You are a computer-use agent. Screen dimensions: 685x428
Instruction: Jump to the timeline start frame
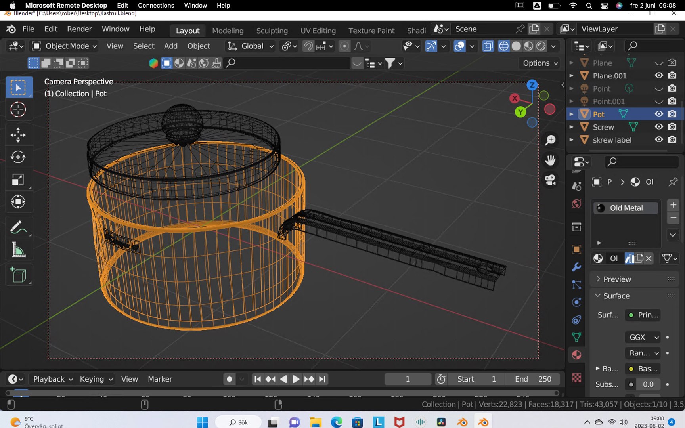[257, 379]
